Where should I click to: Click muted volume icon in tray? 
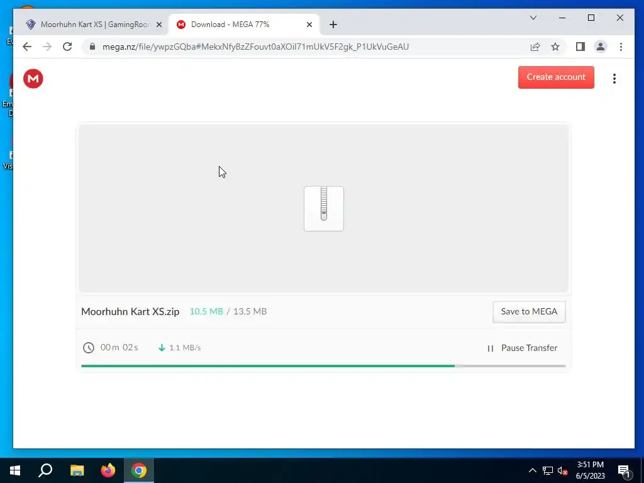(x=562, y=470)
